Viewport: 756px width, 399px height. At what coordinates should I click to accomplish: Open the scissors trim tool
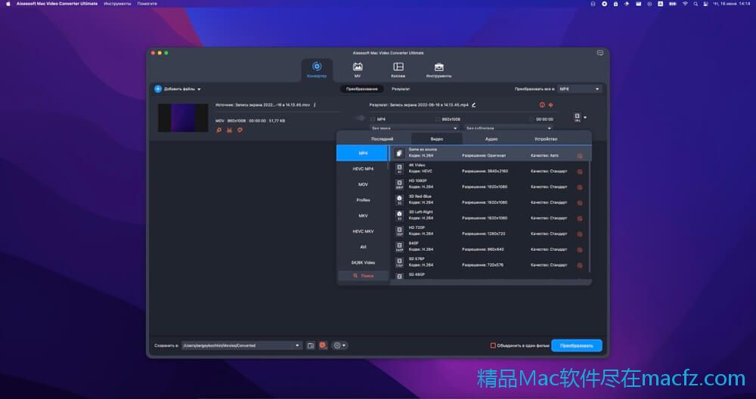coord(230,130)
